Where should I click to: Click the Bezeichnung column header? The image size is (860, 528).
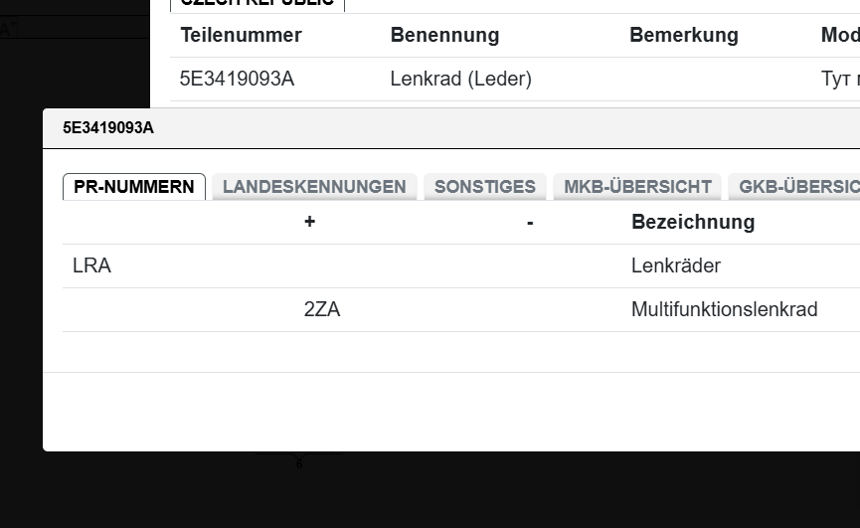point(693,222)
